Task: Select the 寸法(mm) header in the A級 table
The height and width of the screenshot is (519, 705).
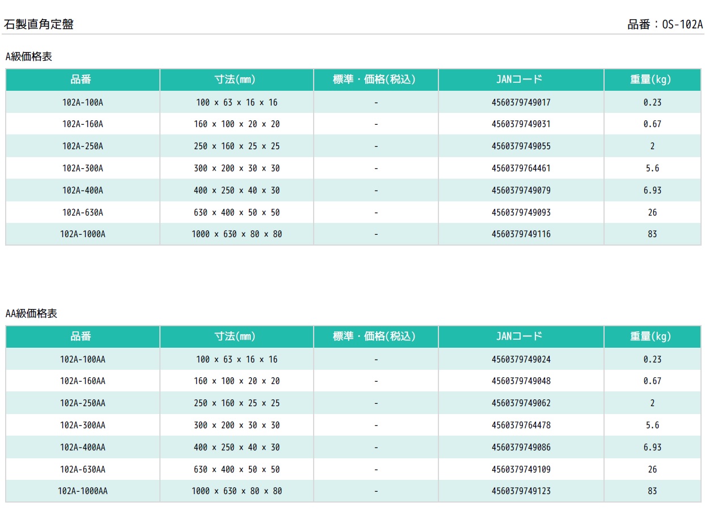Action: [235, 80]
